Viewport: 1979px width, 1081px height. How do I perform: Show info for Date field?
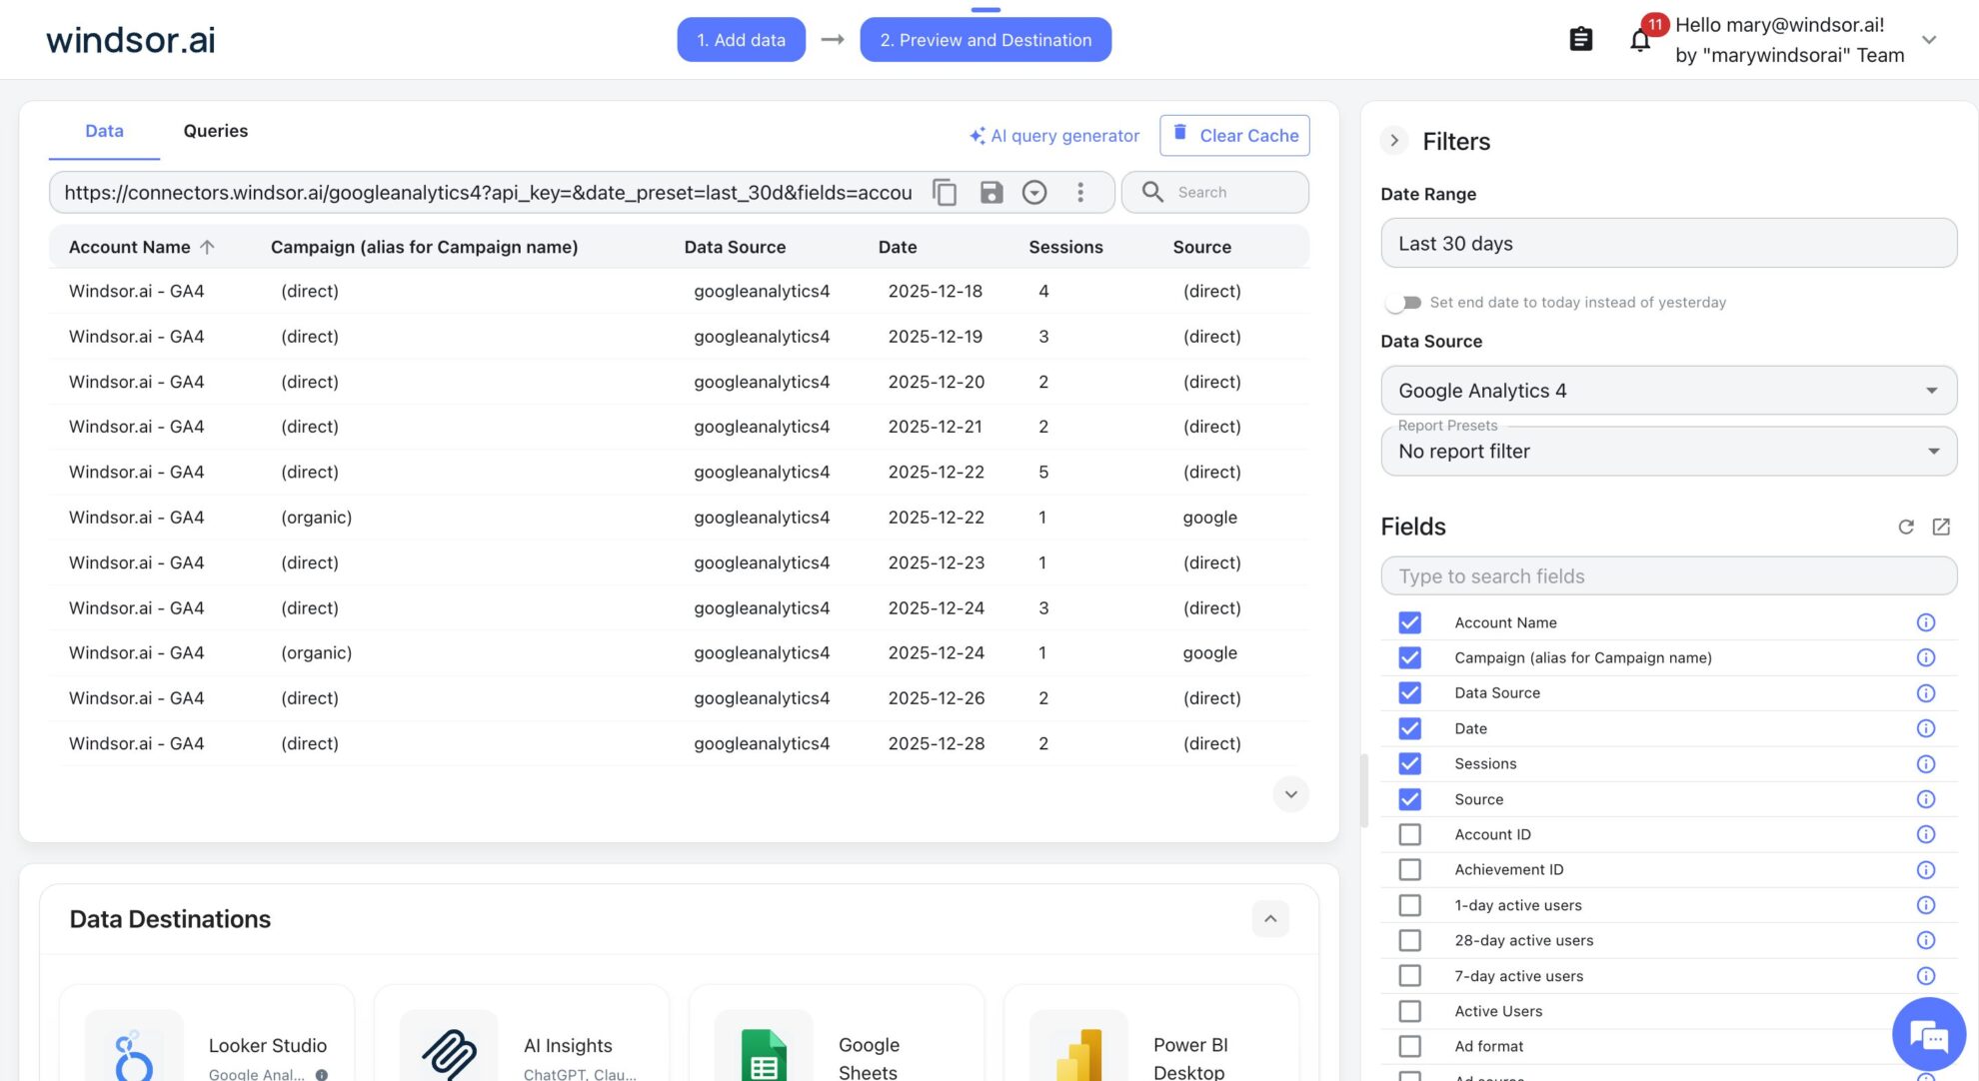[x=1926, y=728]
